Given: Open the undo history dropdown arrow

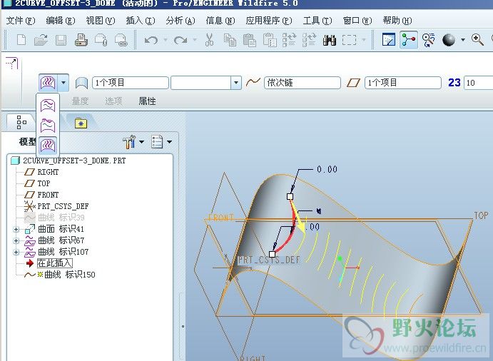Looking at the screenshot, I should (x=165, y=40).
